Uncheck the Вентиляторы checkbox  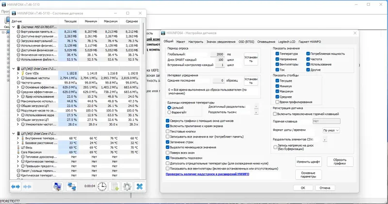277,64
